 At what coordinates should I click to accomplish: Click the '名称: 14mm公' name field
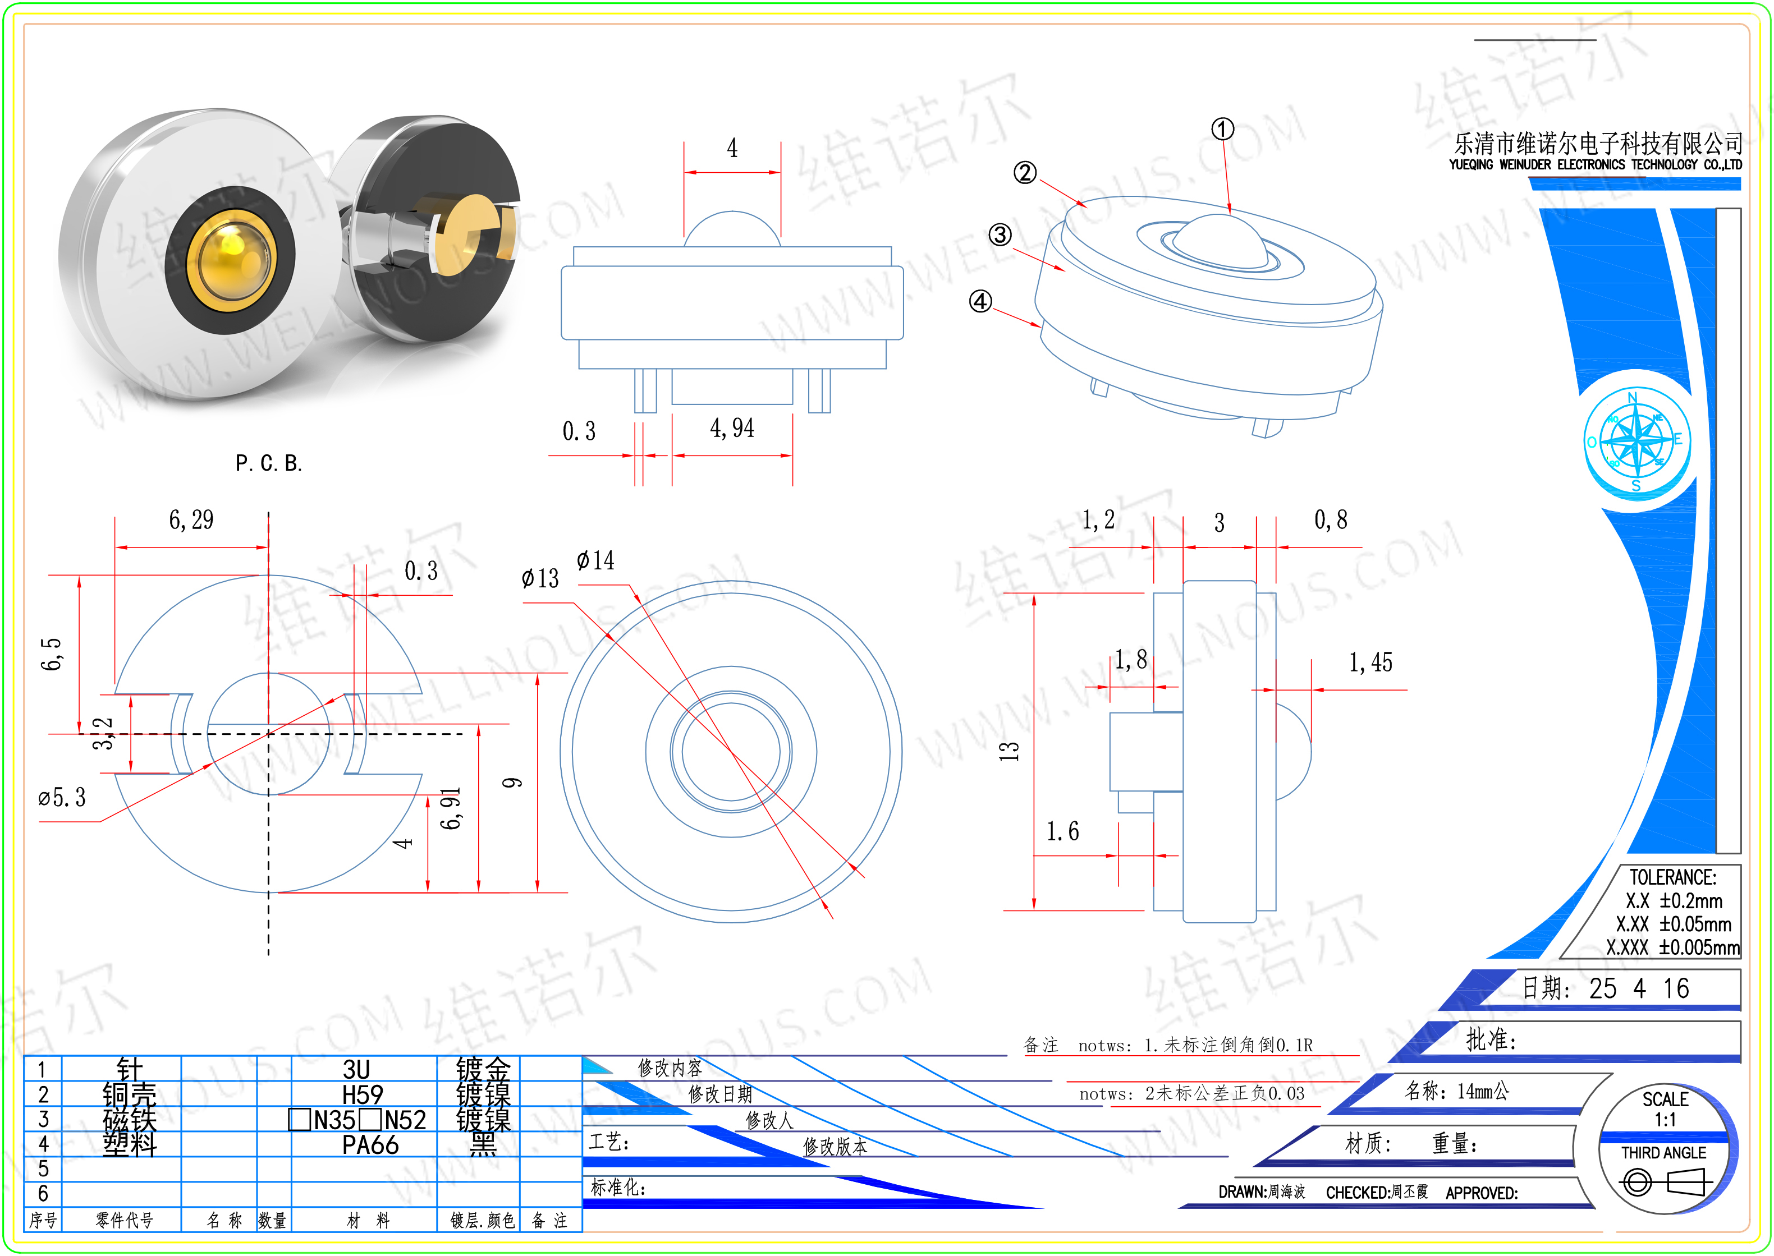[1457, 1091]
